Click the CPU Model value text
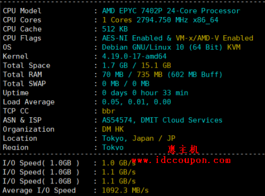 pyautogui.click(x=171, y=11)
